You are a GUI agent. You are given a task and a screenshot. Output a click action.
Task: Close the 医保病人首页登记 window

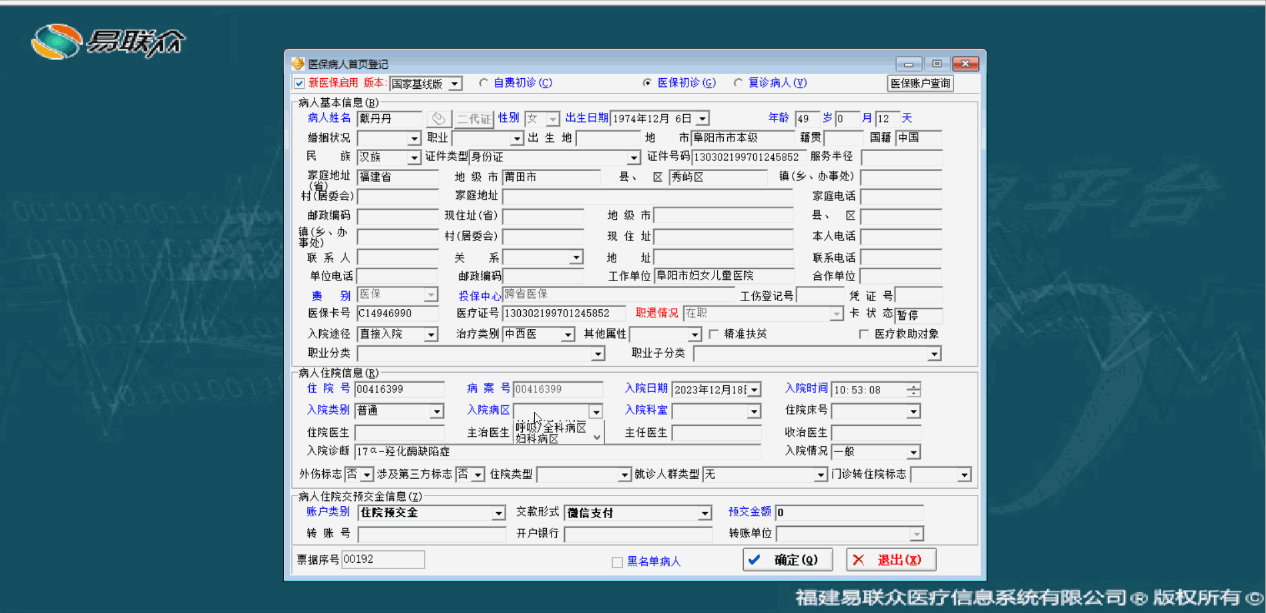[x=966, y=64]
